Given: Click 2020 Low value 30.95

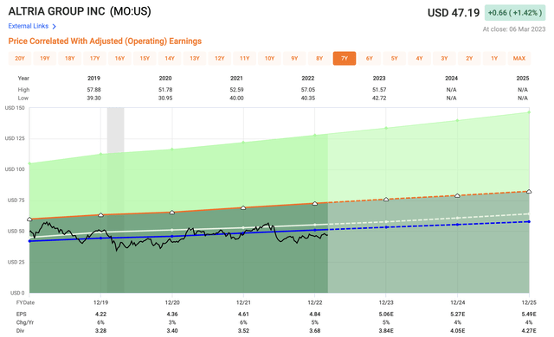Looking at the screenshot, I should [165, 98].
